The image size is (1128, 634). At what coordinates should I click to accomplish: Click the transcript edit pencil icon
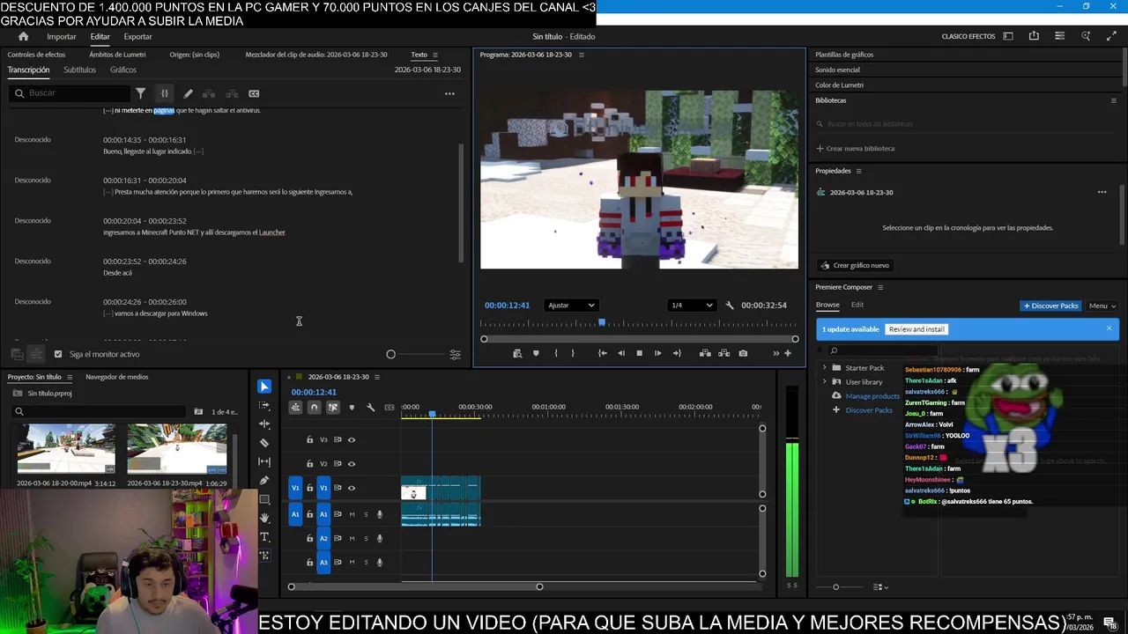tap(188, 93)
